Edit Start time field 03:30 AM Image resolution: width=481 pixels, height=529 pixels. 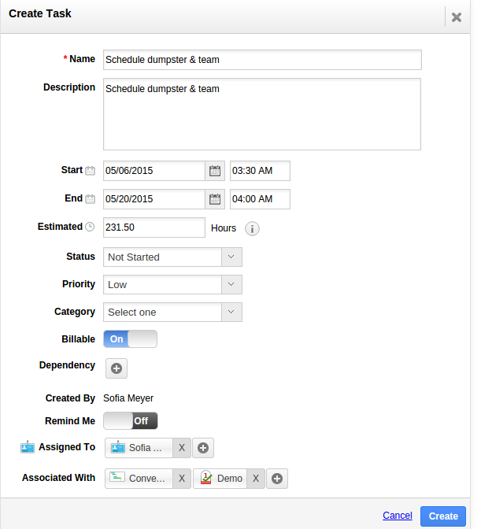pyautogui.click(x=260, y=171)
